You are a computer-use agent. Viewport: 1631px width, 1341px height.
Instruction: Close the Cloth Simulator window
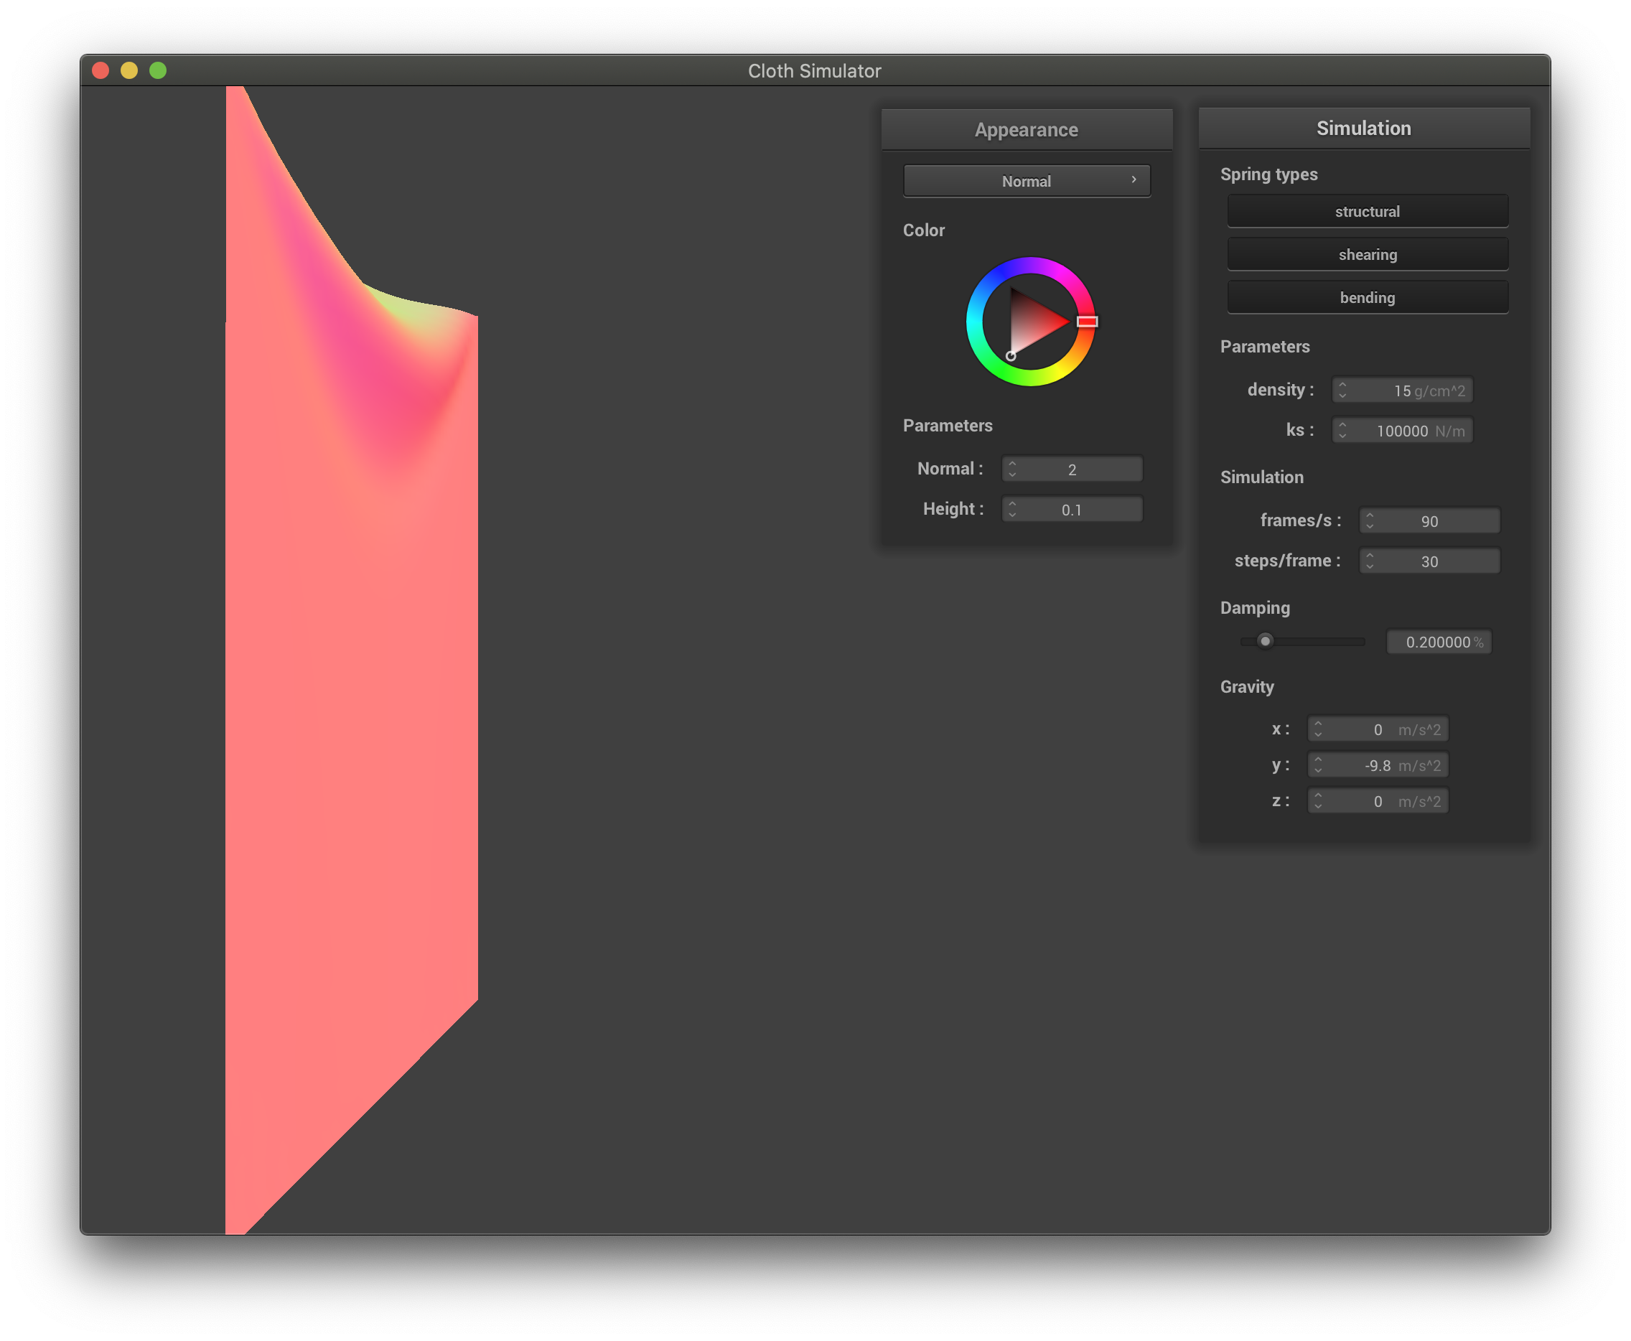[x=101, y=70]
